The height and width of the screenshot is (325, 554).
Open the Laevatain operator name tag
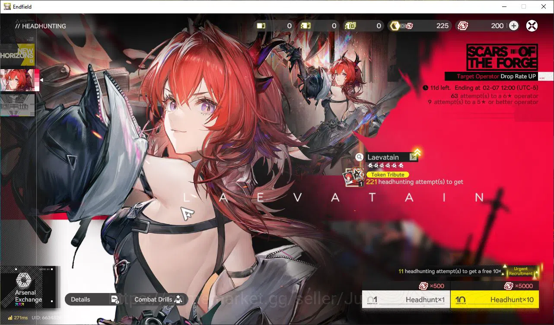click(x=388, y=157)
